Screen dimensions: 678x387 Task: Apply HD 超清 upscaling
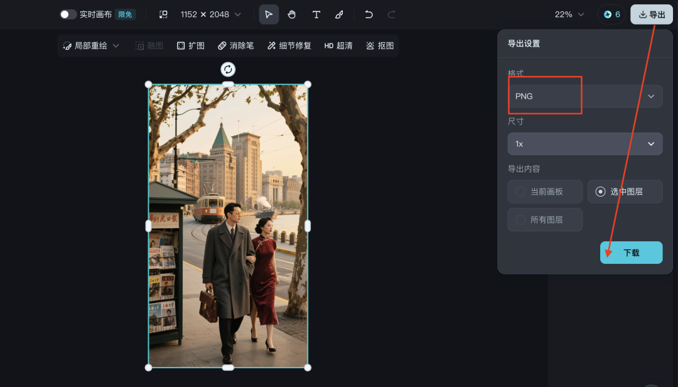click(338, 45)
